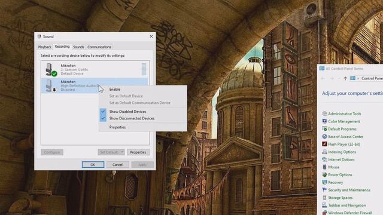The image size is (383, 215).
Task: Click the Set Default button
Action: tap(109, 152)
